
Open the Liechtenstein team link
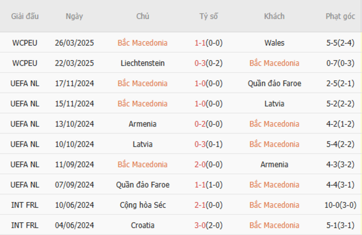pos(143,63)
